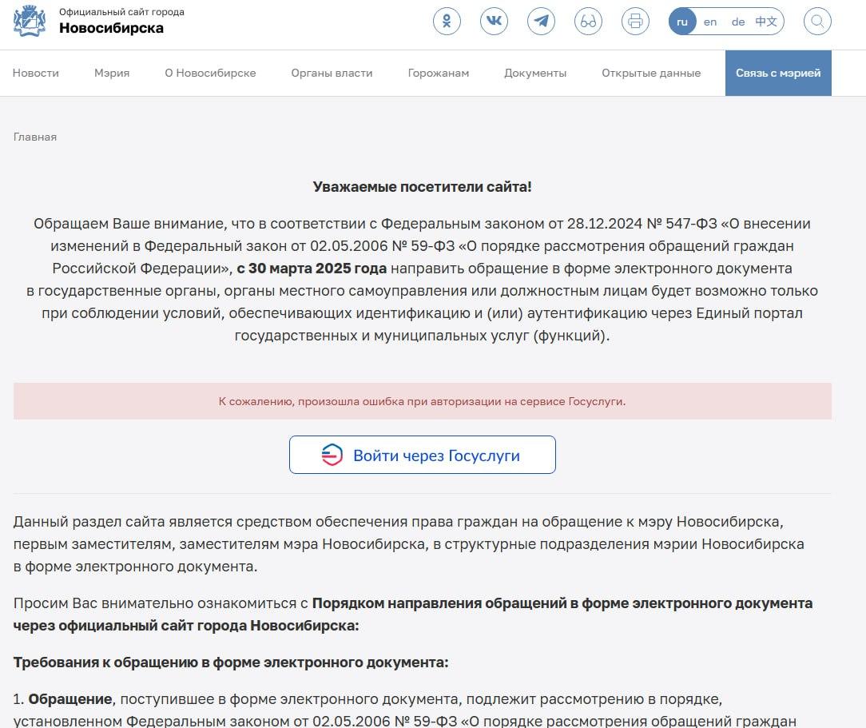Click the Novosibirsk city emblem logo
The width and height of the screenshot is (866, 728).
30,22
